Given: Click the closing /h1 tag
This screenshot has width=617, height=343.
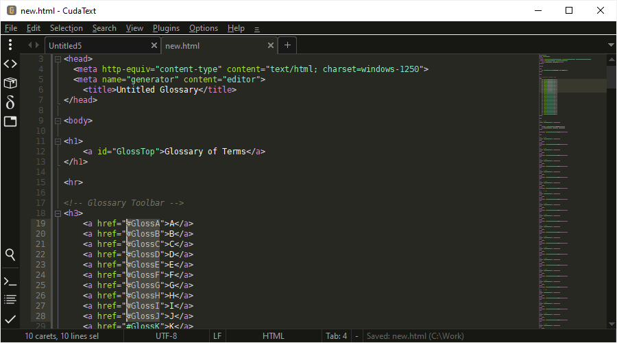Looking at the screenshot, I should [75, 162].
